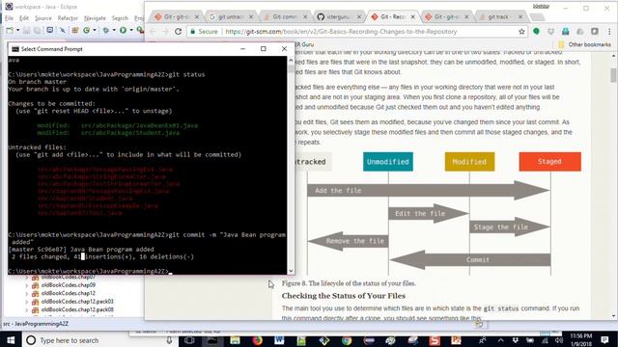Image resolution: width=618 pixels, height=347 pixels.
Task: Select the oldBookCodes.chap12.pack03 tree item
Action: click(x=77, y=302)
